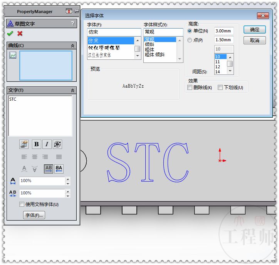Image resolution: width=279 pixels, height=265 pixels.
Task: Decrease width factor with down arrow
Action: pos(68,184)
